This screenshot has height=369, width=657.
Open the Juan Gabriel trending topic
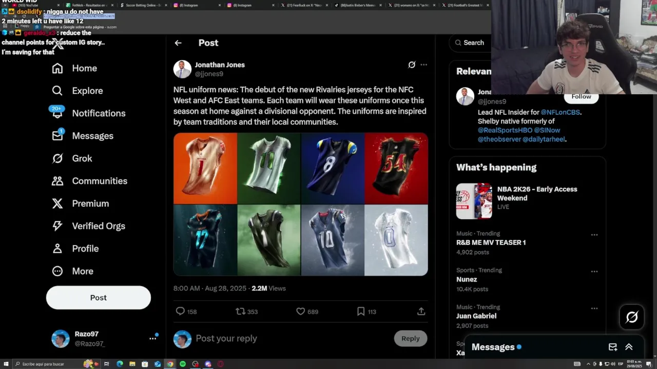tap(476, 316)
